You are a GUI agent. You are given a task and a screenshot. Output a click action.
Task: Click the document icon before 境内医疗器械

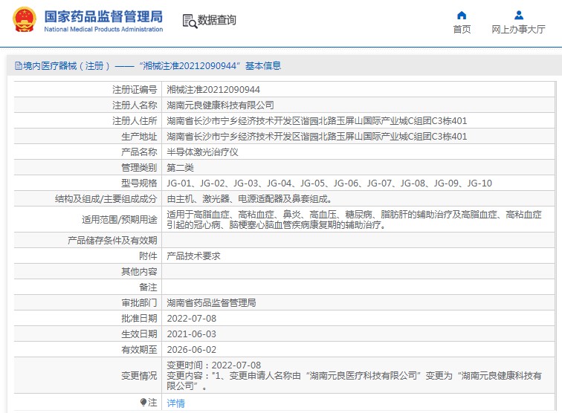pyautogui.click(x=19, y=66)
